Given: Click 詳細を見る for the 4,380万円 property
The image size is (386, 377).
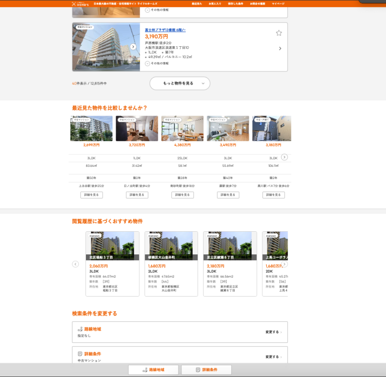Looking at the screenshot, I should (182, 195).
